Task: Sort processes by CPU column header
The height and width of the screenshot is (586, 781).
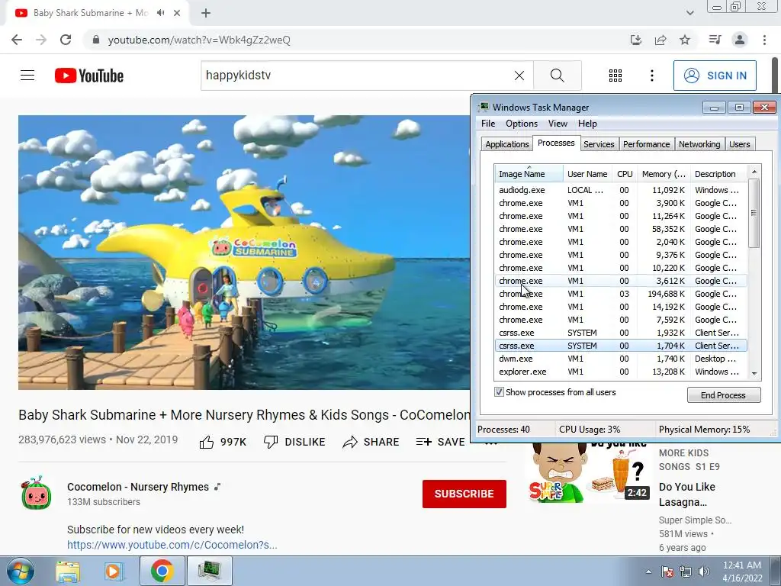Action: point(625,174)
